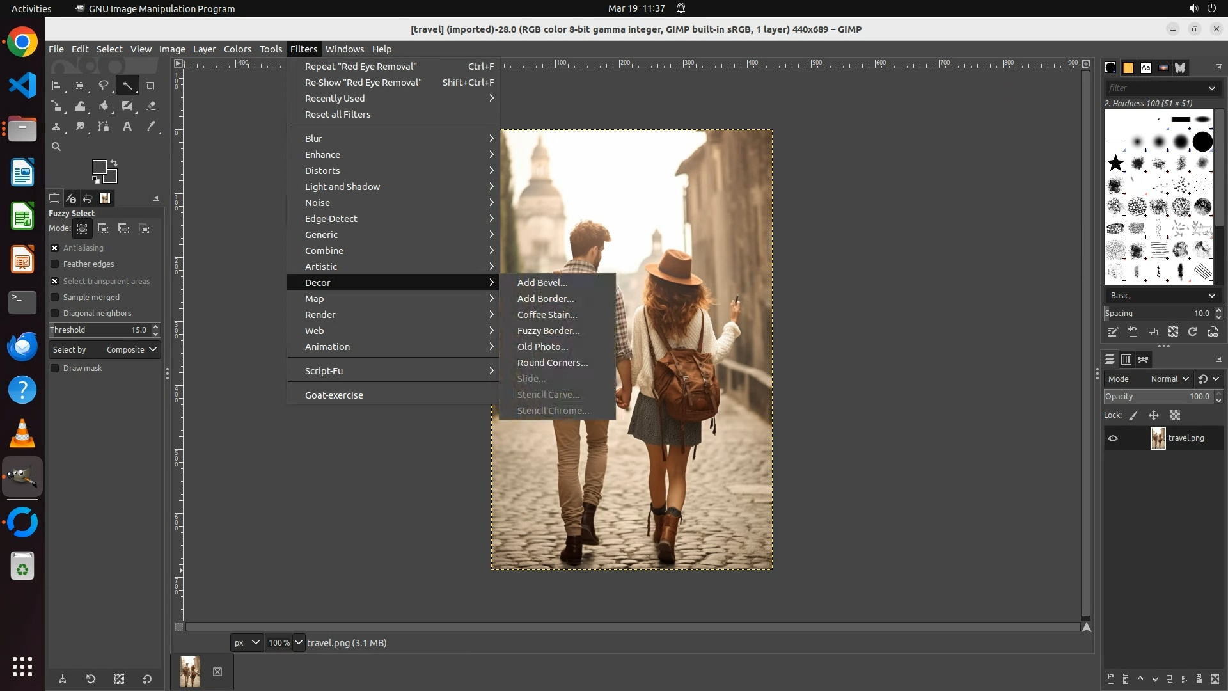Pick the Color Picker eyedropper tool

point(151,126)
